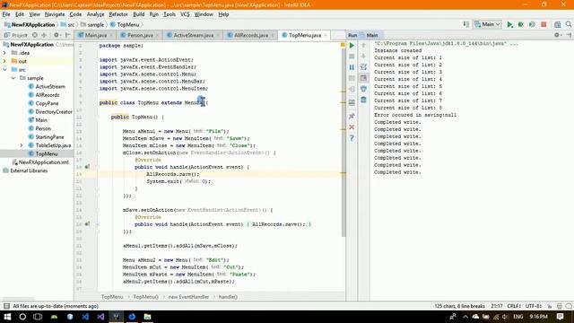
Task: Open File Explorer from the taskbar
Action: click(147, 317)
